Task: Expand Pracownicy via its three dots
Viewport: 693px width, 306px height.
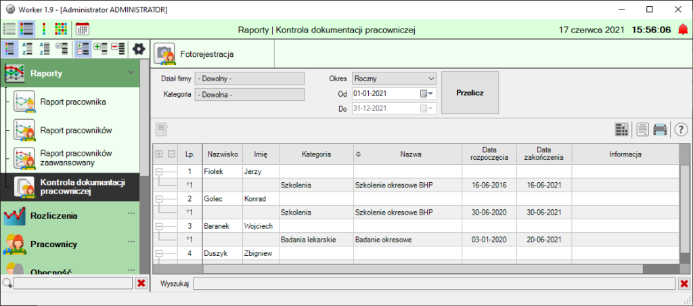Action: point(131,242)
